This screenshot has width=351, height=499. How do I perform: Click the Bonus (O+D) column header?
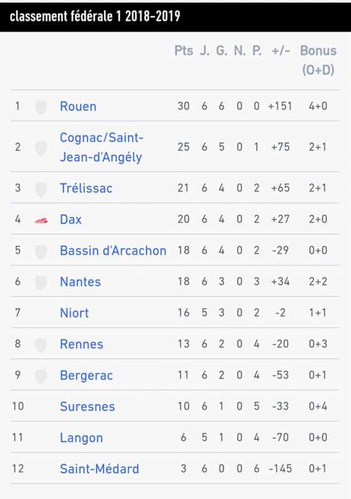[x=318, y=60]
